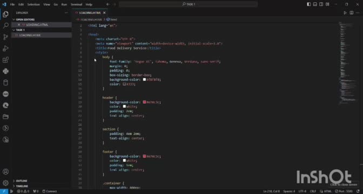
Task: Open the Search view in activity bar
Action: coord(5,25)
